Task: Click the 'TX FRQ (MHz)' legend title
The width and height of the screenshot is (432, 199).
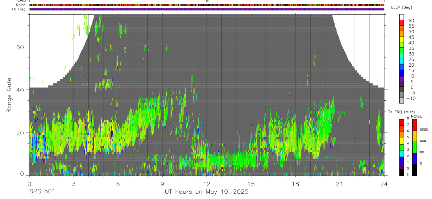Action: 400,112
